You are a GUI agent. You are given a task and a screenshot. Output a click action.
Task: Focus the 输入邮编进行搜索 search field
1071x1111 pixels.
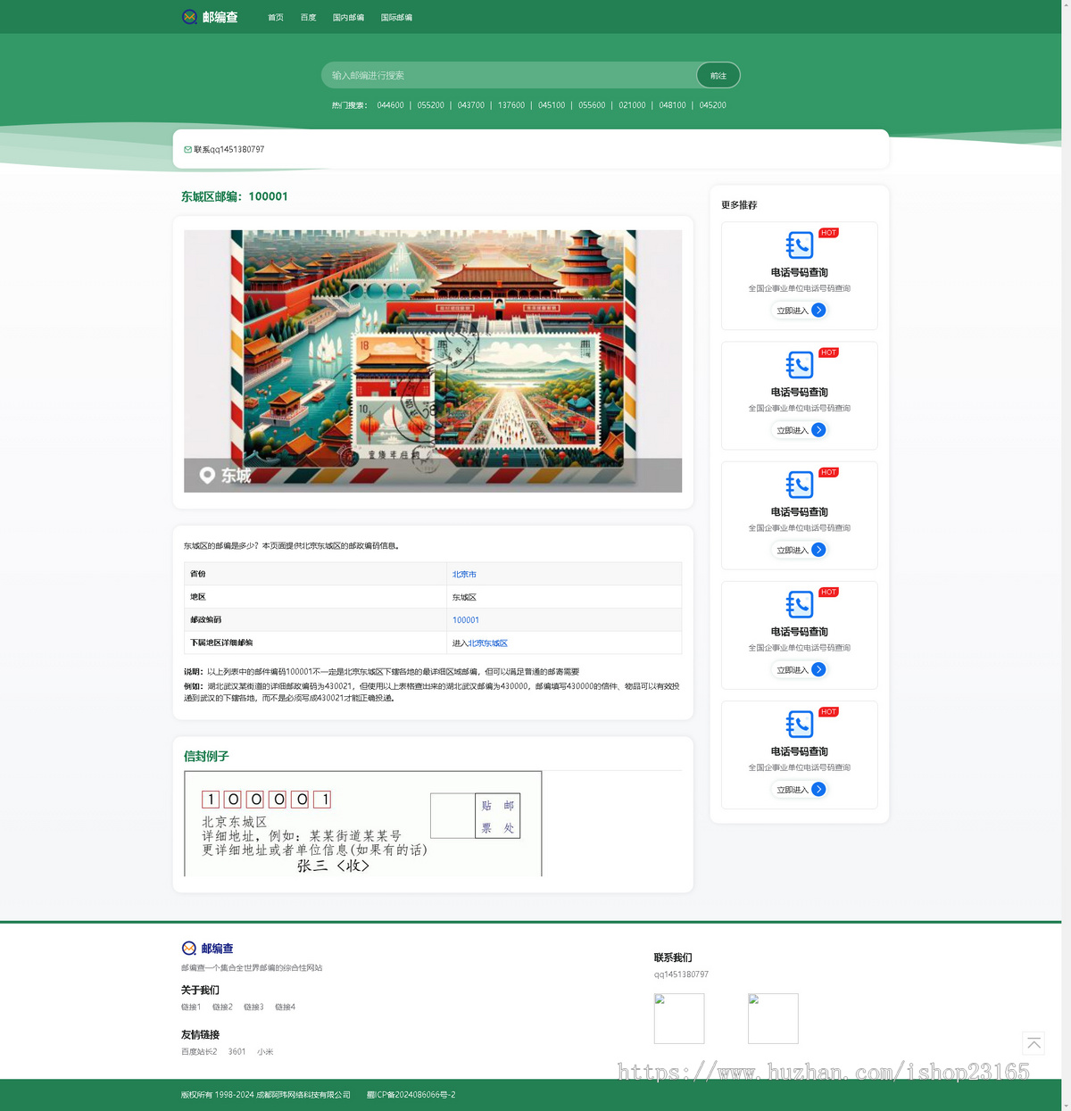(x=509, y=75)
